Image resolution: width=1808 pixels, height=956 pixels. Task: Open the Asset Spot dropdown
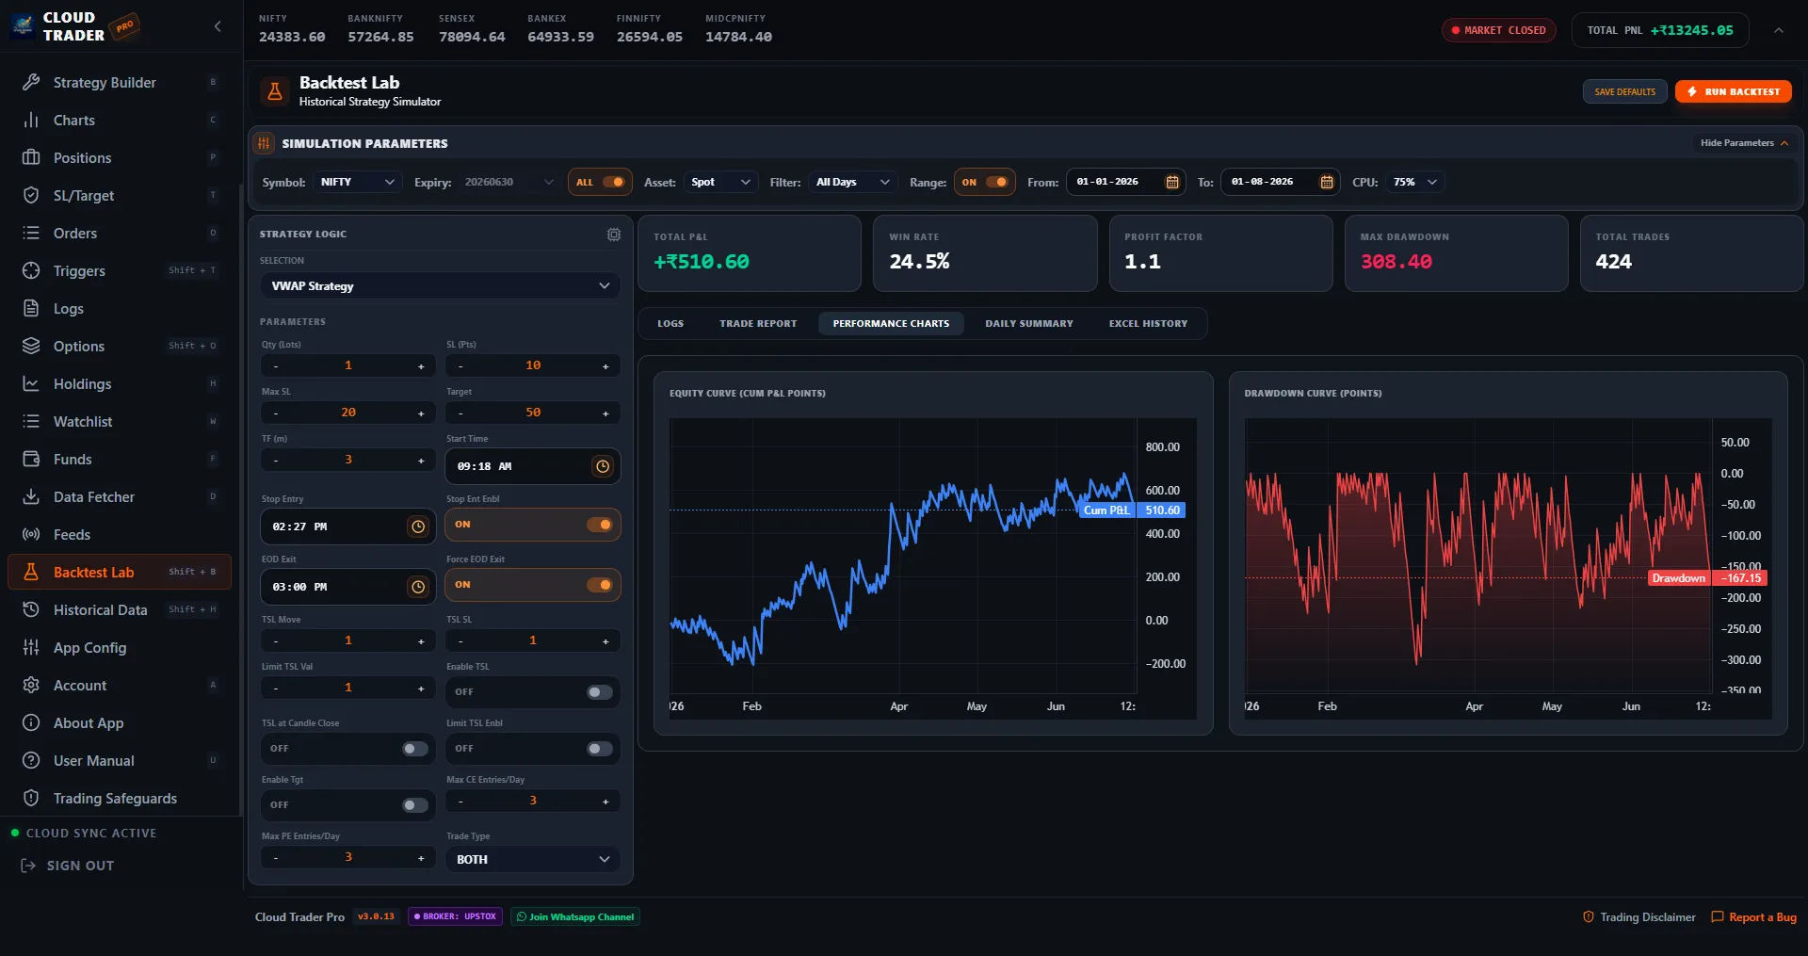[720, 182]
